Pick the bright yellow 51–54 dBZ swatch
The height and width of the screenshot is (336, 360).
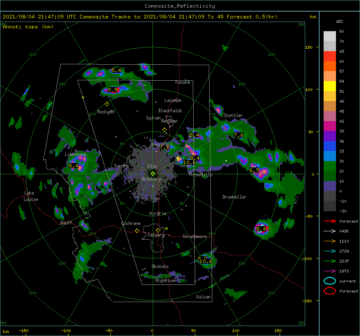point(330,86)
